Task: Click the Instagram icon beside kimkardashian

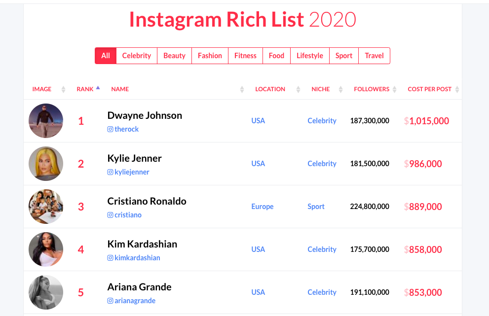Action: (x=110, y=258)
